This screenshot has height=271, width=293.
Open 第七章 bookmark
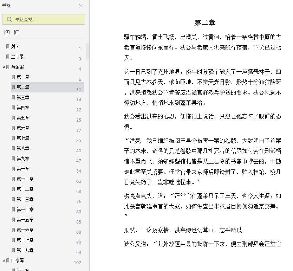23,138
